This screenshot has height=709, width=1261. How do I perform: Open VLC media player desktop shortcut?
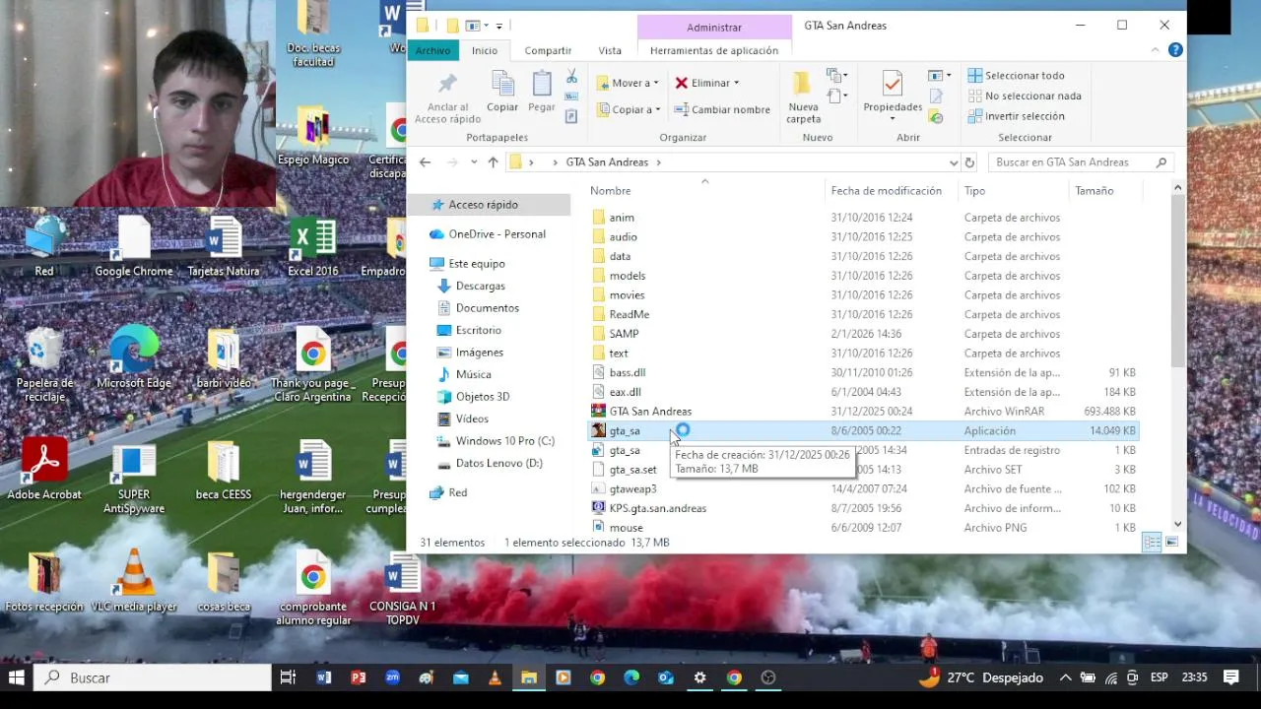[x=133, y=581]
